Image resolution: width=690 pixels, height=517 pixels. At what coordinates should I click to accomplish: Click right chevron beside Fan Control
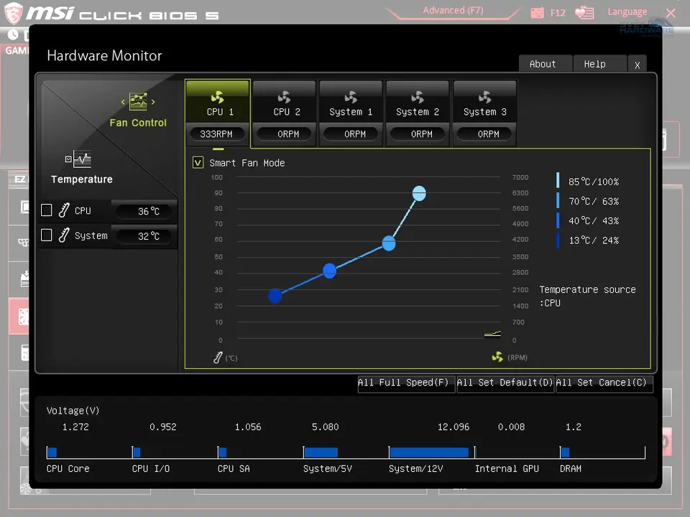coord(153,102)
